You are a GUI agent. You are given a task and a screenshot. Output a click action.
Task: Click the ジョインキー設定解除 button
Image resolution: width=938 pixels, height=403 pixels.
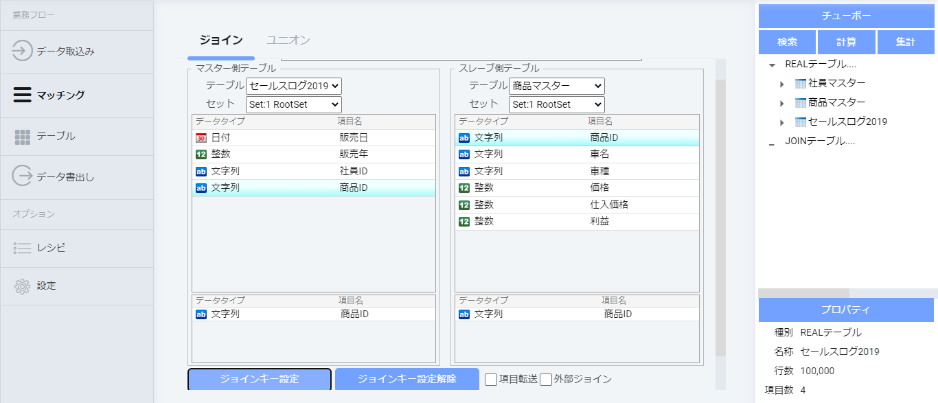[x=407, y=379]
